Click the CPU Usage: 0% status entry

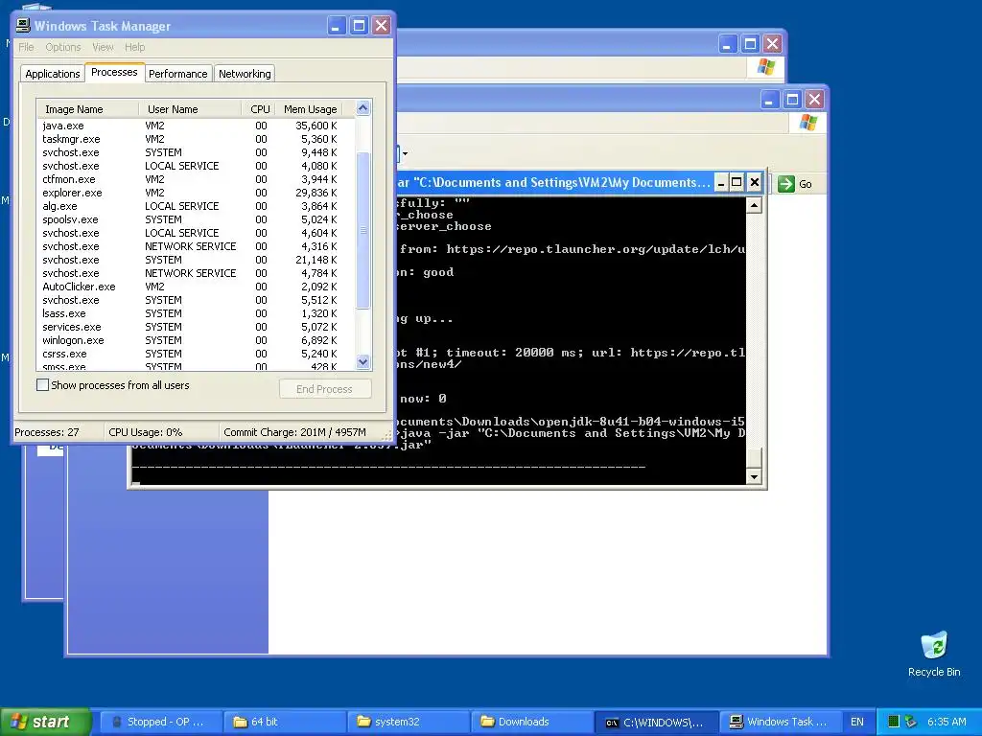161,432
